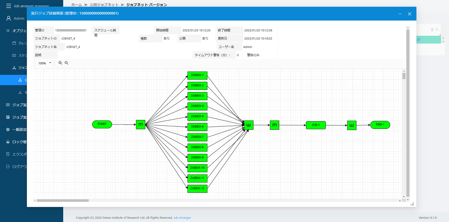Click the zoom out magnifier icon
This screenshot has width=449, height=222.
(66, 63)
